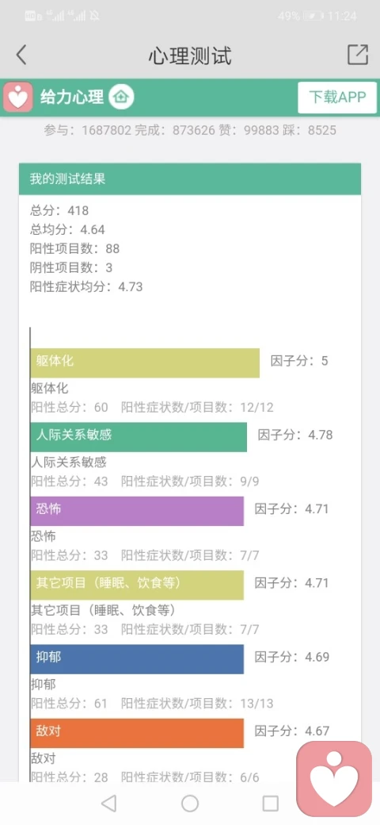This screenshot has height=825, width=380.
Task: Select the yellow 躯体化 bar
Action: [145, 363]
